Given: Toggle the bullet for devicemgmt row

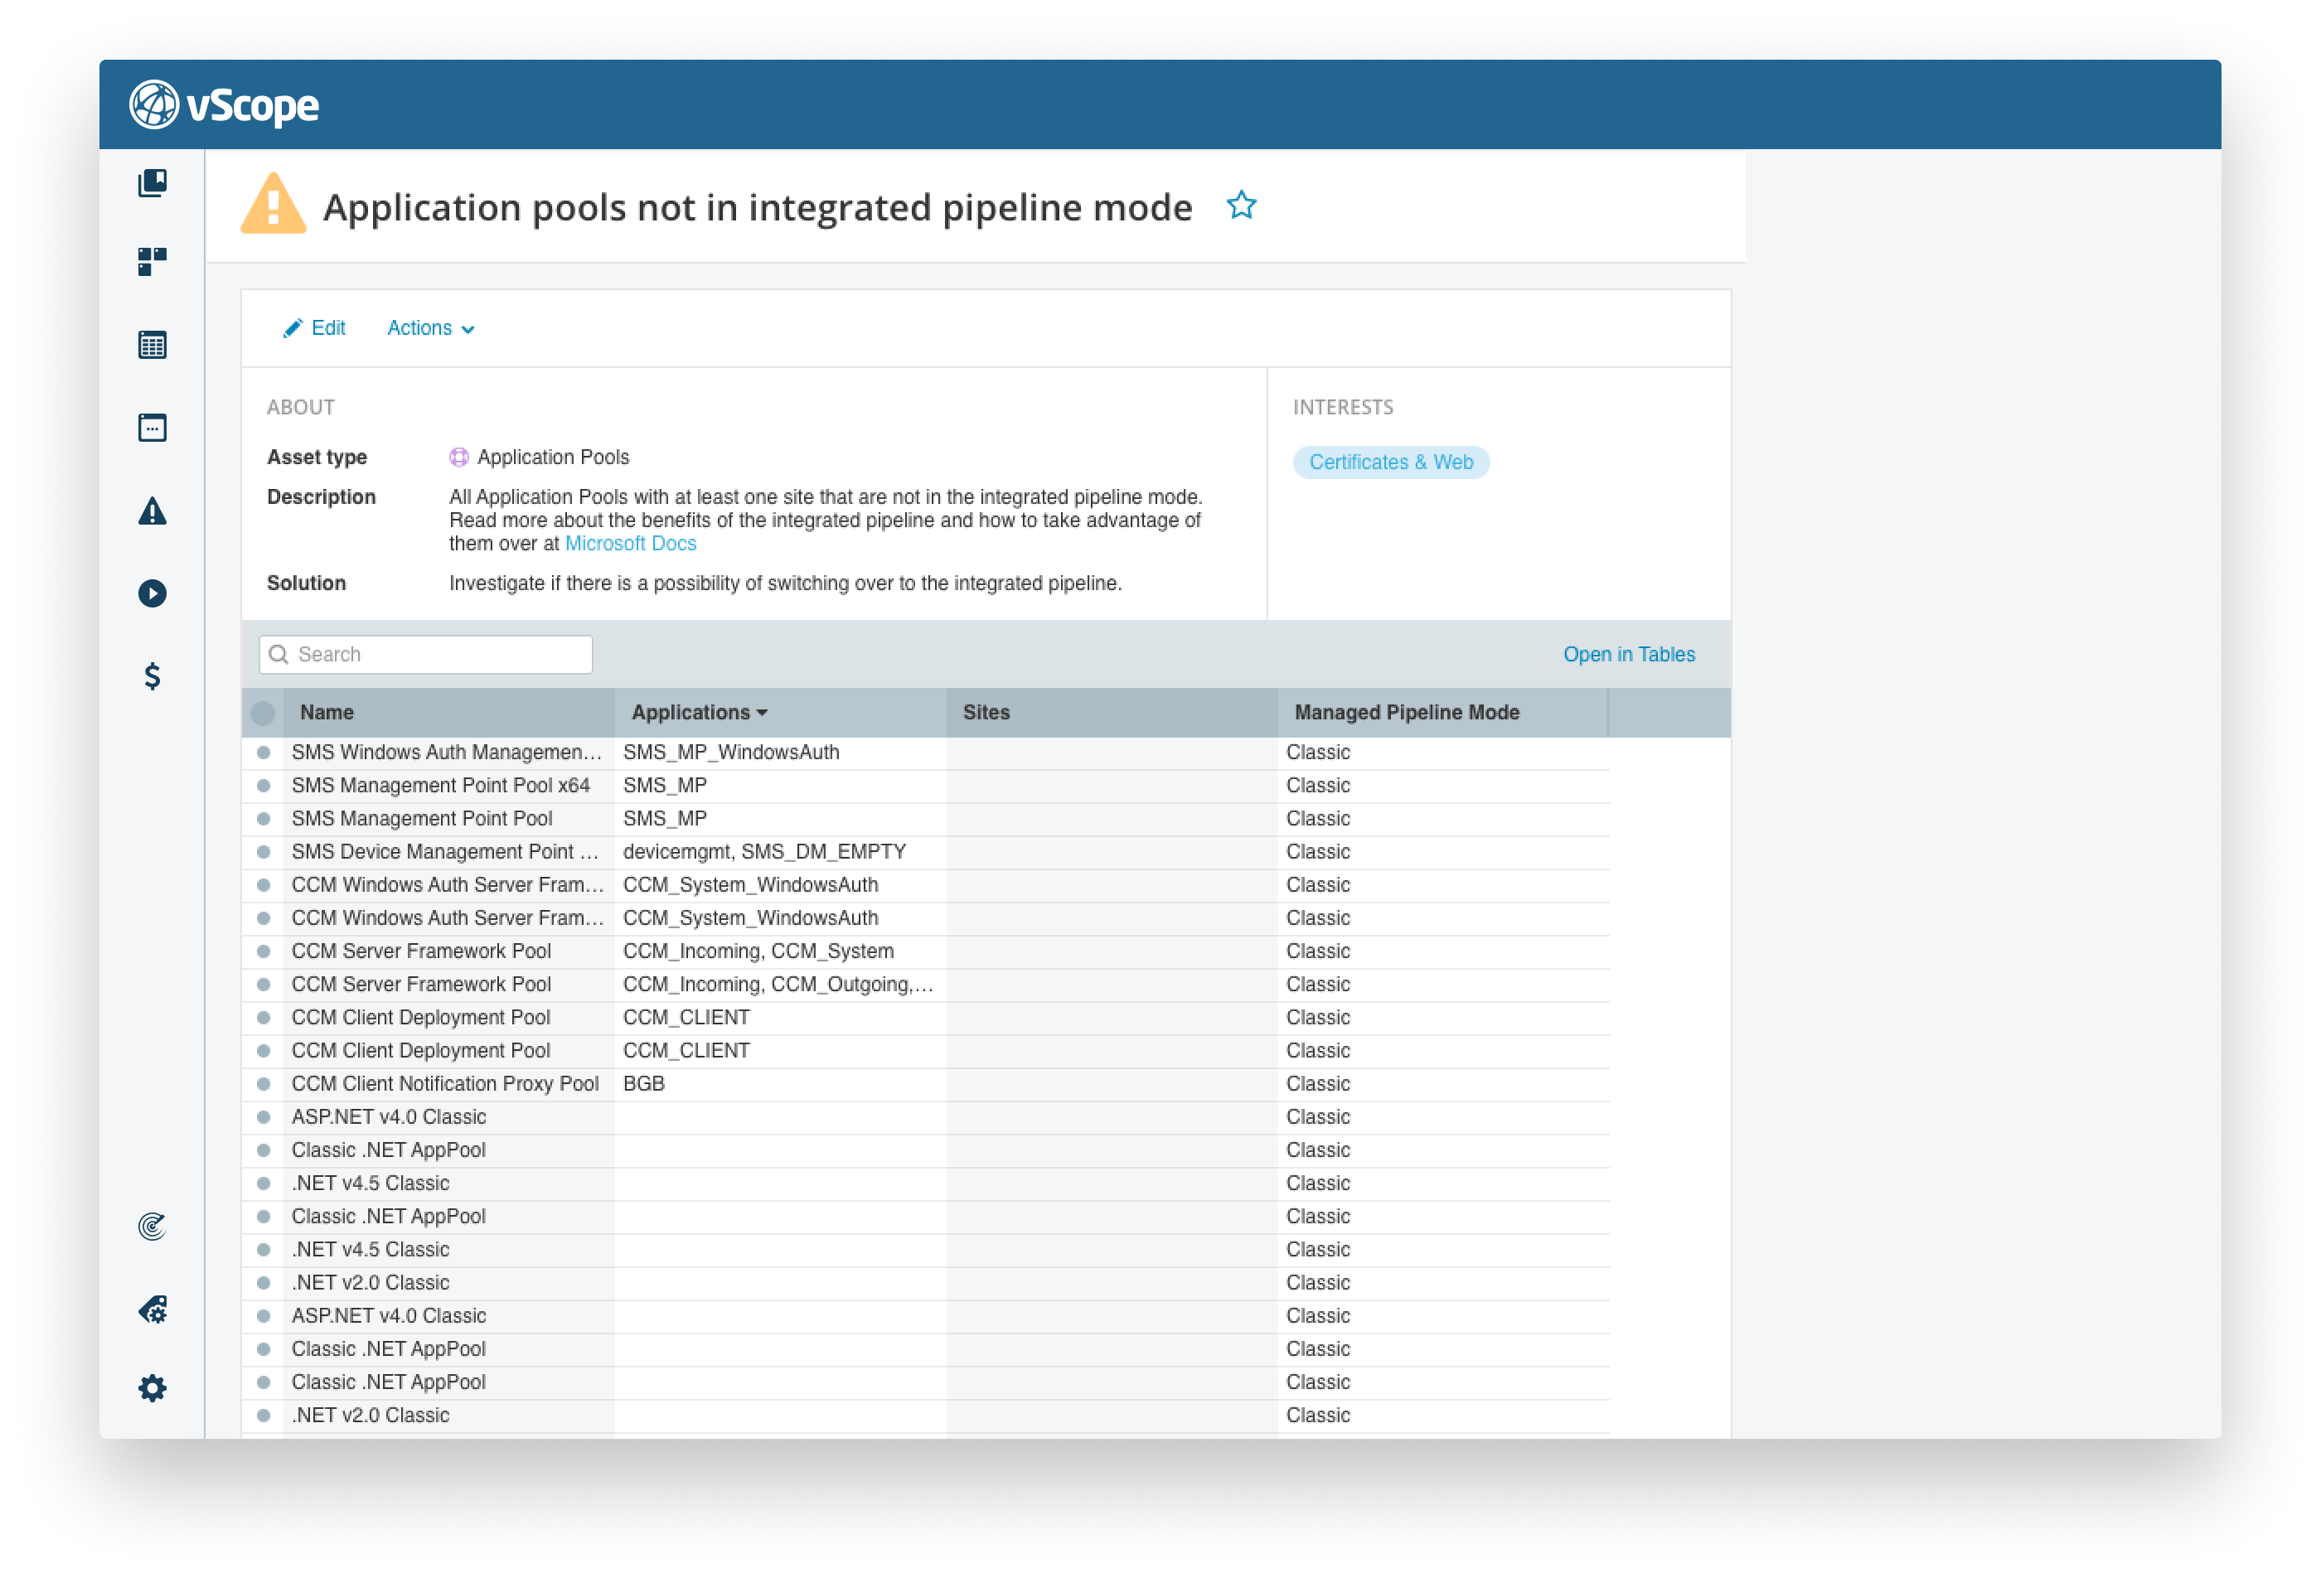Looking at the screenshot, I should tap(263, 852).
